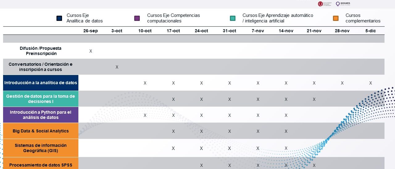395x169 pixels.
Task: Click the orange Cursos complementarios legend square
Action: [336, 18]
